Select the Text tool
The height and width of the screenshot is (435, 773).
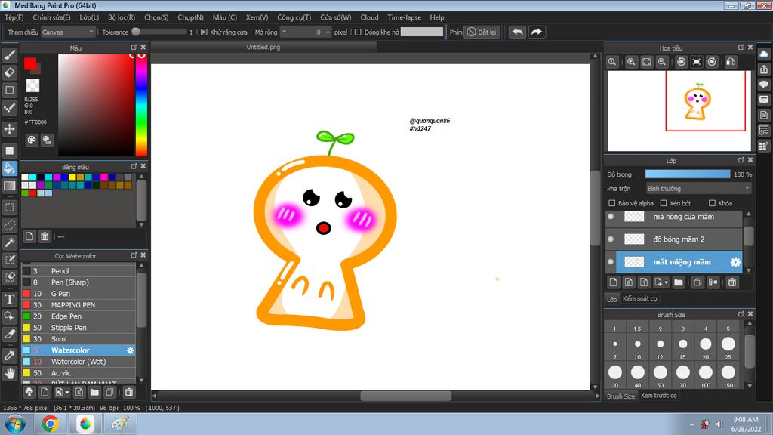click(9, 299)
